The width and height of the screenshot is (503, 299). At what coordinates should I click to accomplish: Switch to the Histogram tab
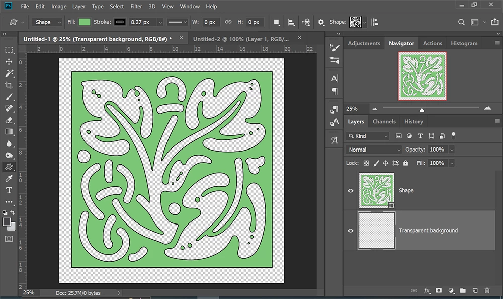point(464,43)
